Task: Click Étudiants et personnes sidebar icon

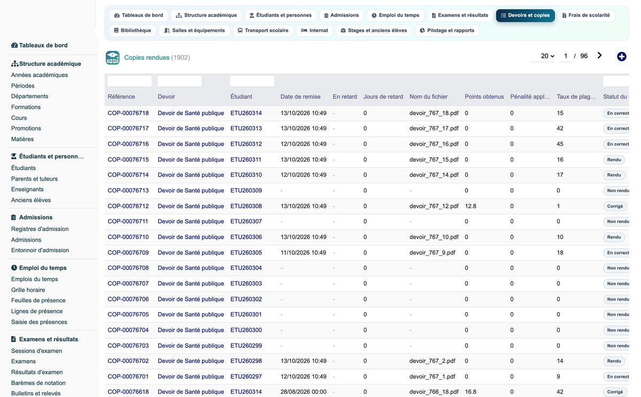Action: pyautogui.click(x=14, y=157)
